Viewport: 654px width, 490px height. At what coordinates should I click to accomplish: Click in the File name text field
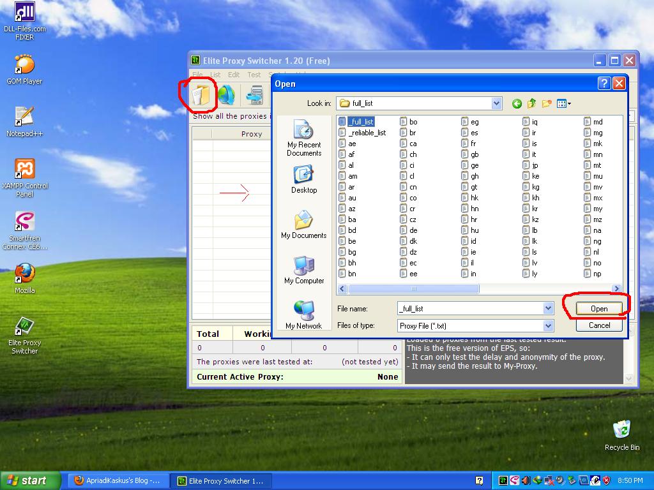pos(470,308)
